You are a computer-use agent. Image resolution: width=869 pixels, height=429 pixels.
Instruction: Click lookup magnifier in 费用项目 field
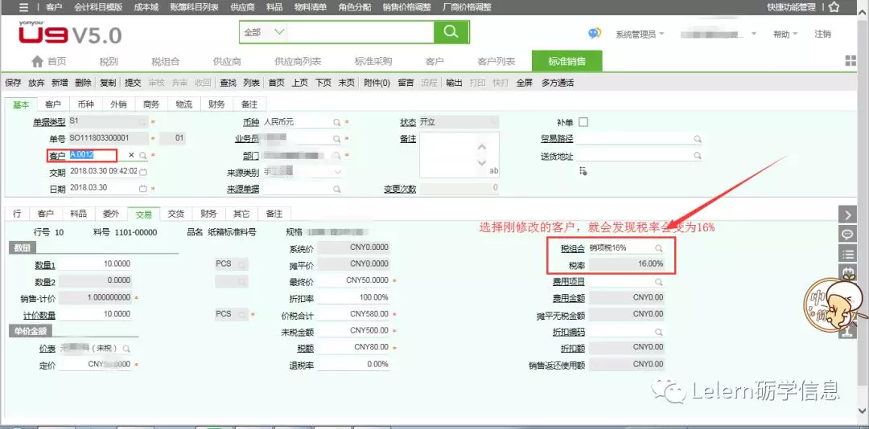(658, 282)
